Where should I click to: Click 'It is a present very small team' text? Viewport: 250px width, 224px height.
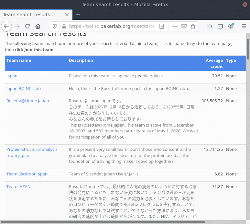coord(99,149)
